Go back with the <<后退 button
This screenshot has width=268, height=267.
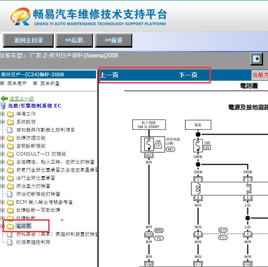click(x=74, y=41)
